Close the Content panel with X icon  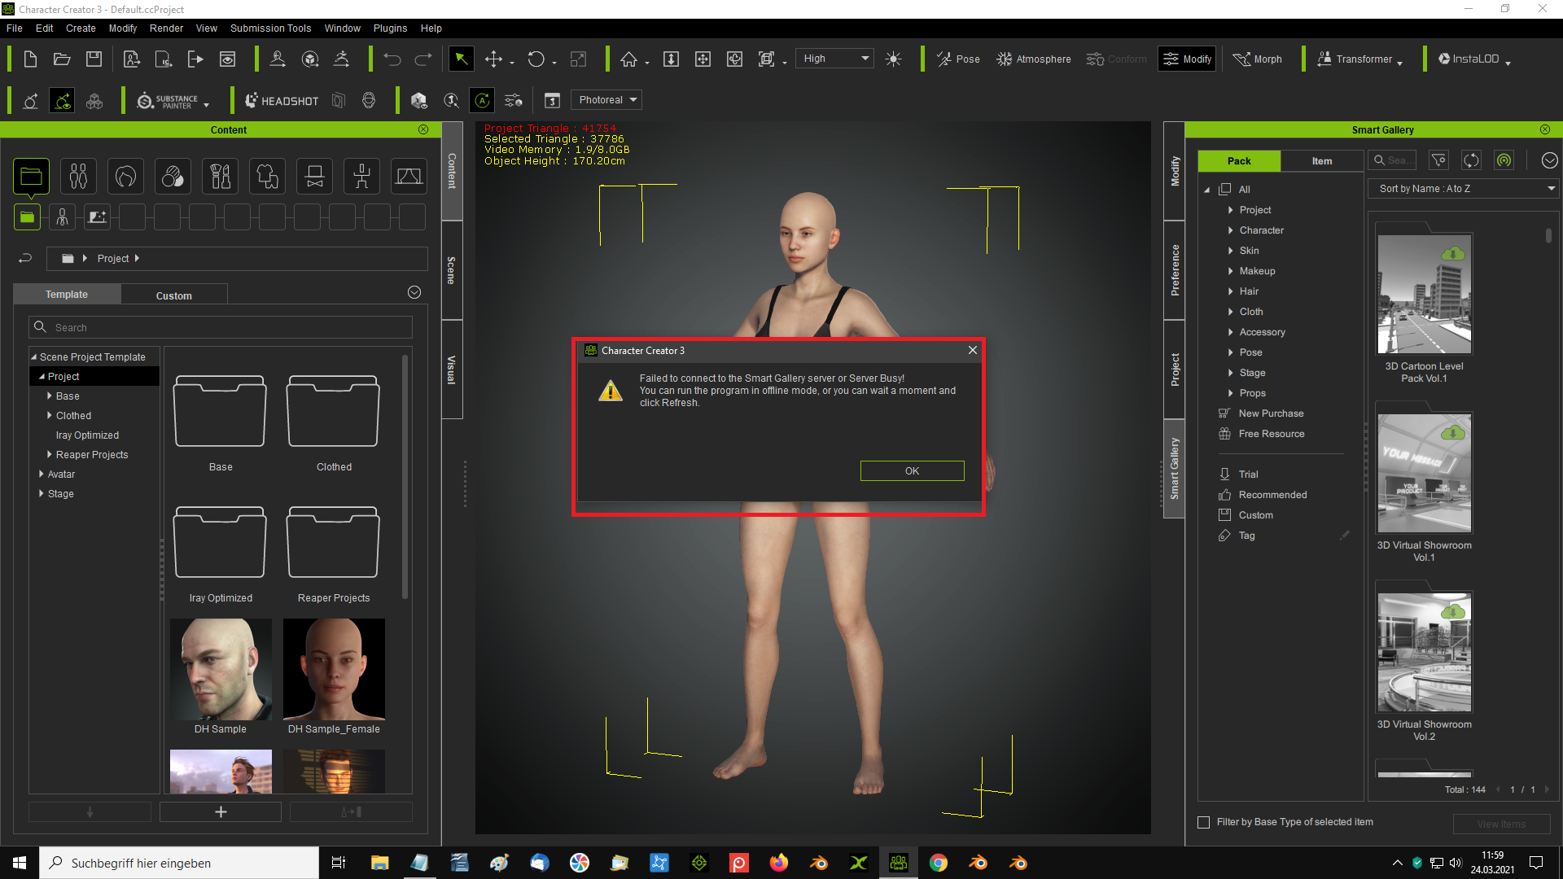pyautogui.click(x=423, y=129)
